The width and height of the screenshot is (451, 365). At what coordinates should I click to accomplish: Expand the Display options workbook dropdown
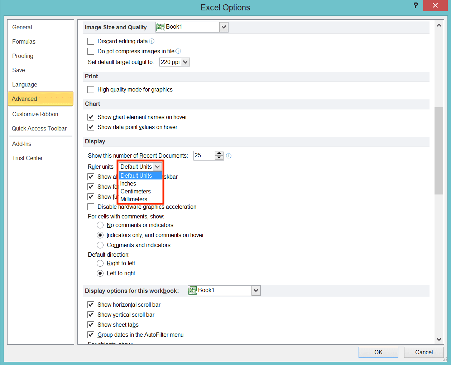(255, 290)
